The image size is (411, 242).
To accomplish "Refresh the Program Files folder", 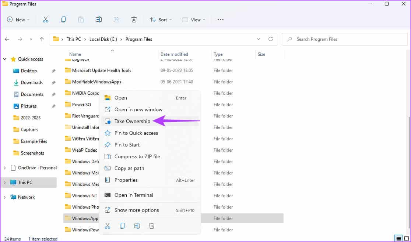I will click(x=271, y=39).
